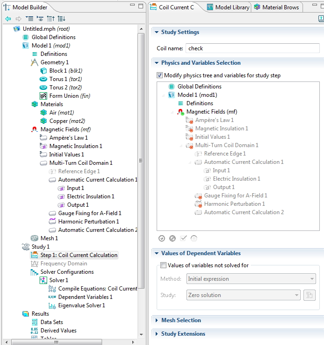Click the Solve For circled-checkmark icon
The height and width of the screenshot is (345, 324).
point(162,238)
